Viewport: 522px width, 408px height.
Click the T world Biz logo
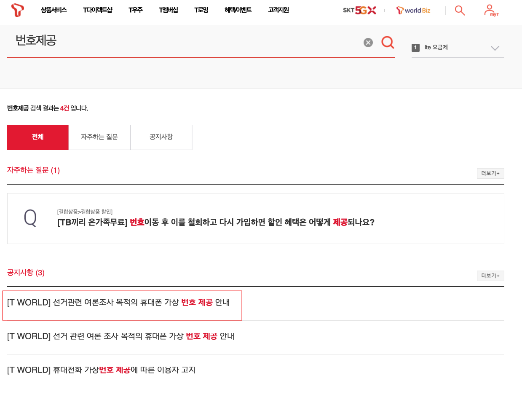[413, 10]
